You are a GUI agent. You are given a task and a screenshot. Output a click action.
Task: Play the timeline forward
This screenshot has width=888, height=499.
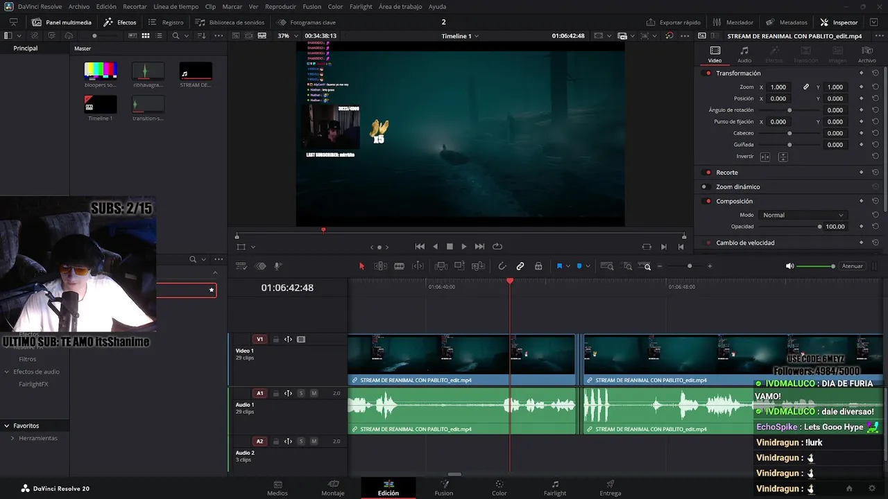tap(464, 247)
